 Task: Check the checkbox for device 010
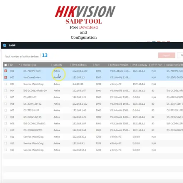(x=5, y=130)
